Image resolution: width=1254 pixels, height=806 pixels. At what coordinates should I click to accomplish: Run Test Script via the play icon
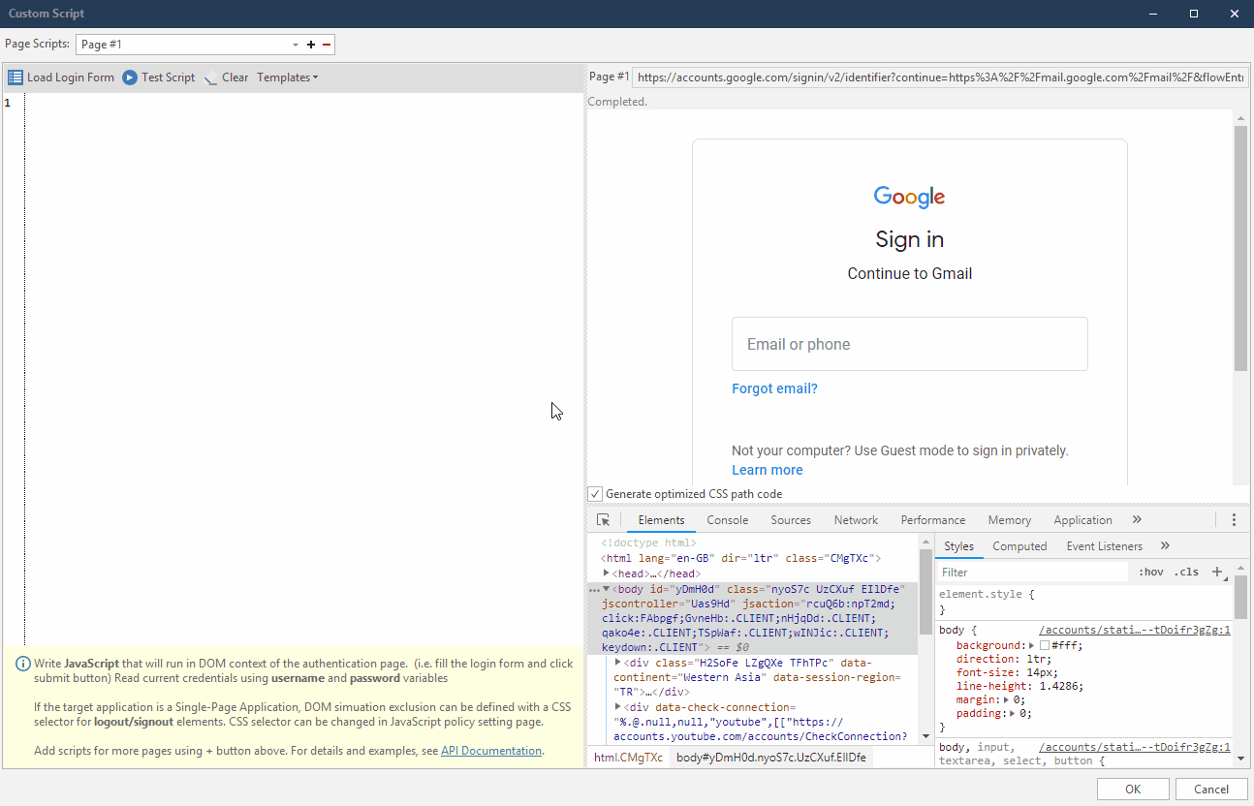129,77
